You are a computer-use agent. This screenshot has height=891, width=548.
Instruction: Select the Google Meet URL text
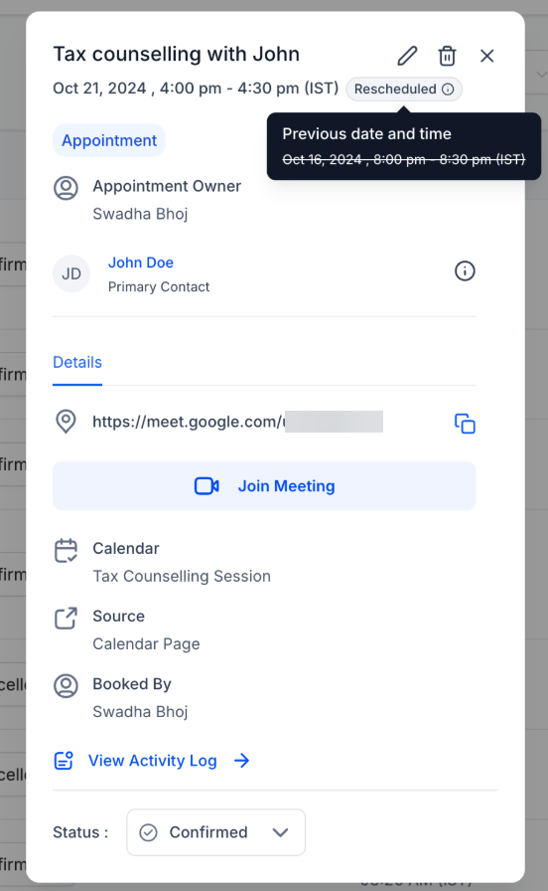click(237, 422)
